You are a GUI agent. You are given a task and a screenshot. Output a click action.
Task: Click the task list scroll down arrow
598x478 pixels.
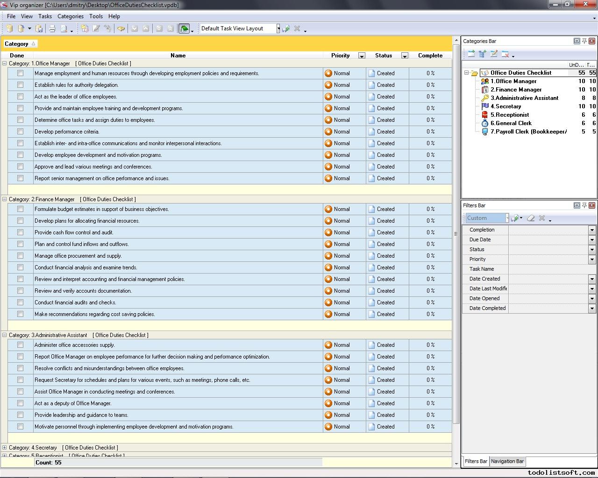click(x=456, y=464)
